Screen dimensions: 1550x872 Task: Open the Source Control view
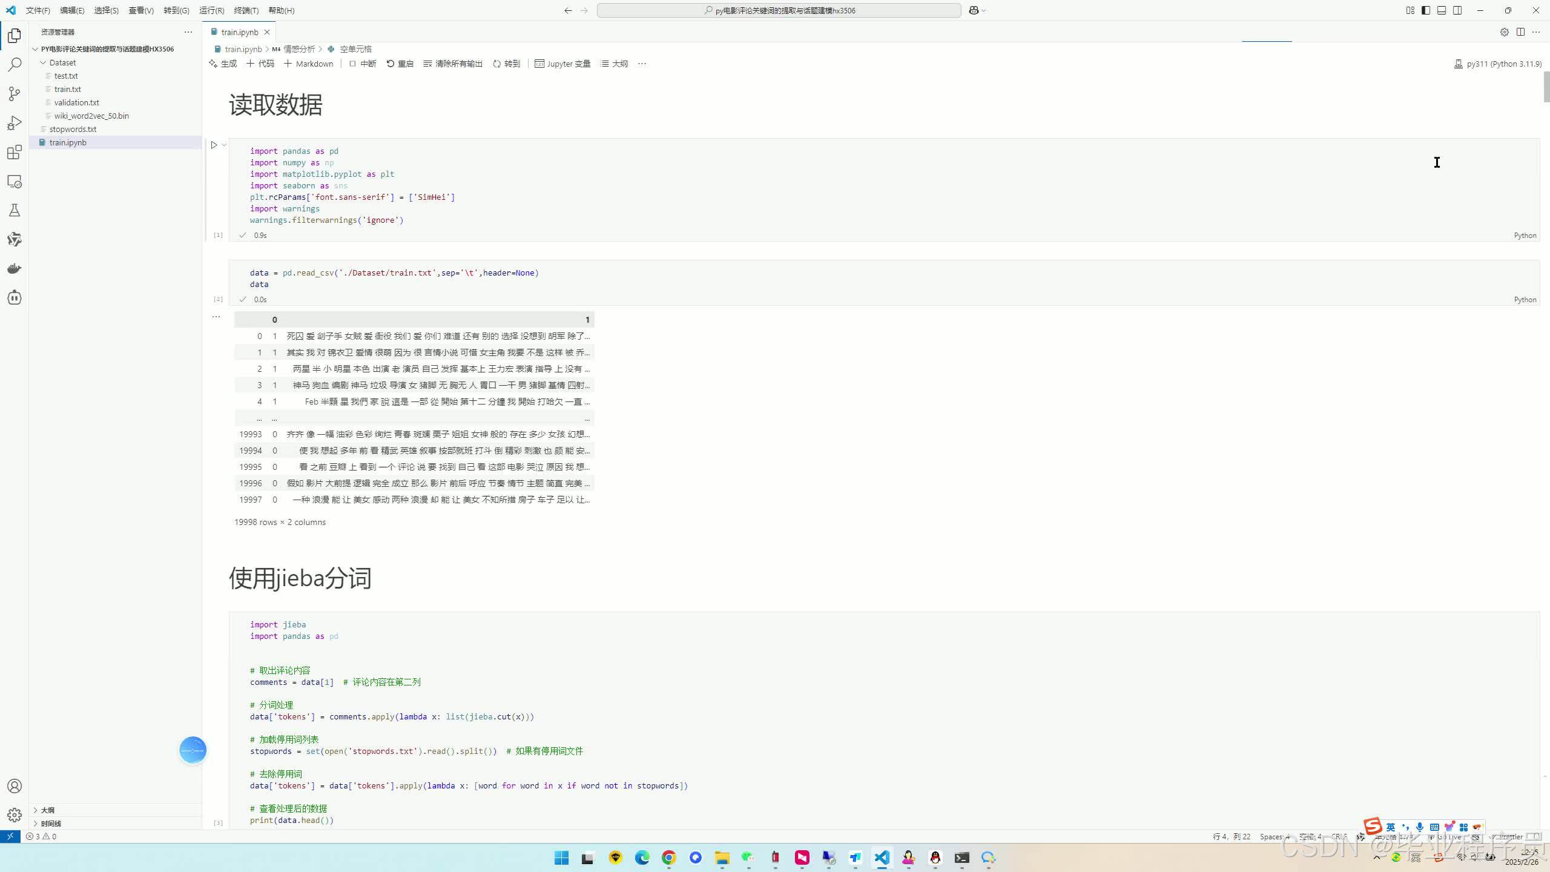(15, 94)
